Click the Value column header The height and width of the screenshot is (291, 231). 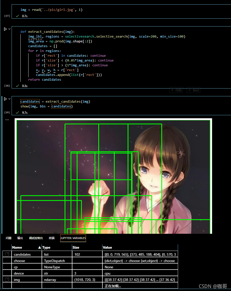pyautogui.click(x=140, y=247)
